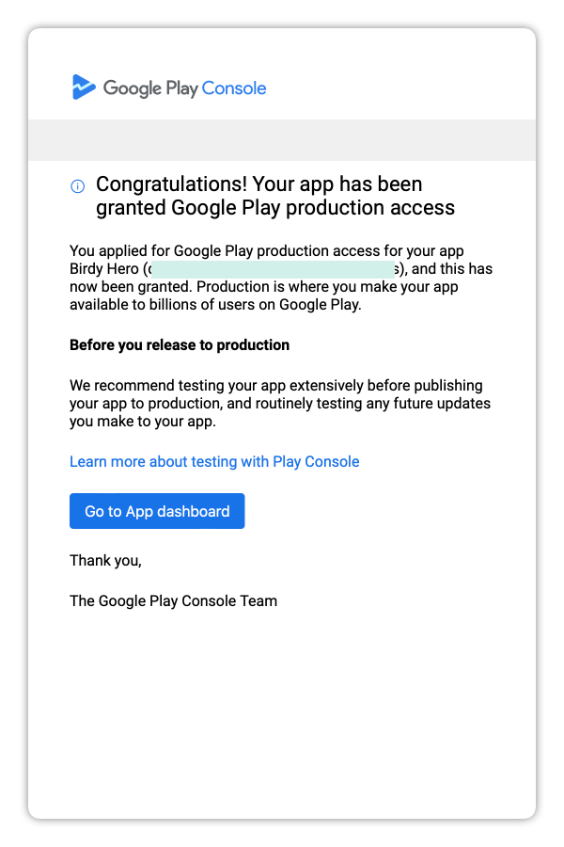Click the blue info icon beside the heading

[78, 186]
